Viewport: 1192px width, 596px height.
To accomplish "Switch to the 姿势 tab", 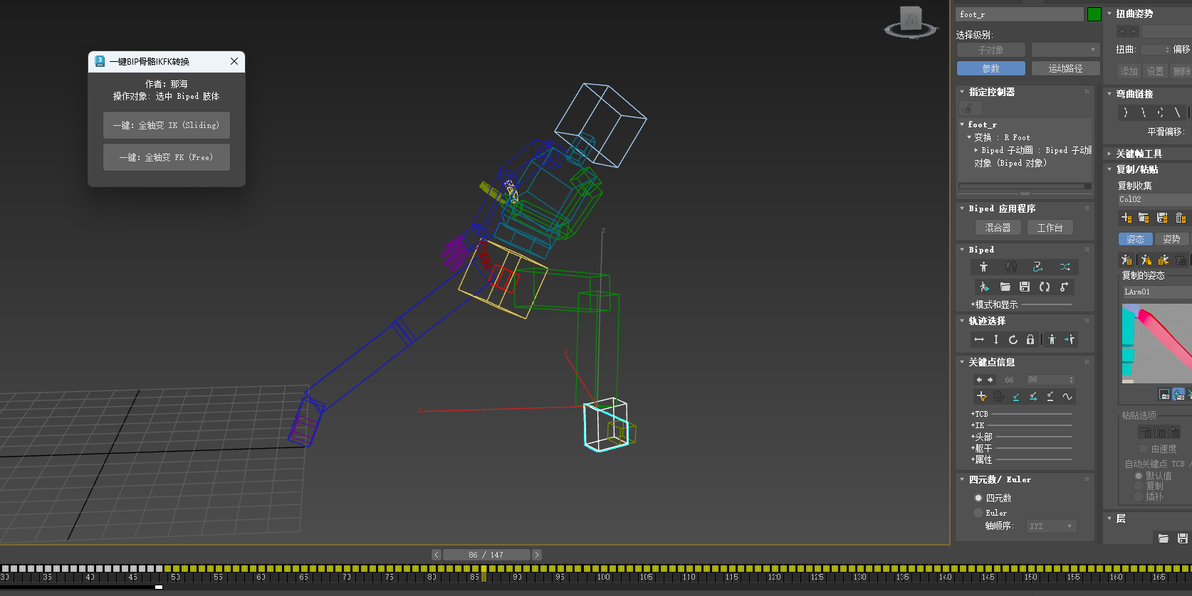I will (1171, 239).
